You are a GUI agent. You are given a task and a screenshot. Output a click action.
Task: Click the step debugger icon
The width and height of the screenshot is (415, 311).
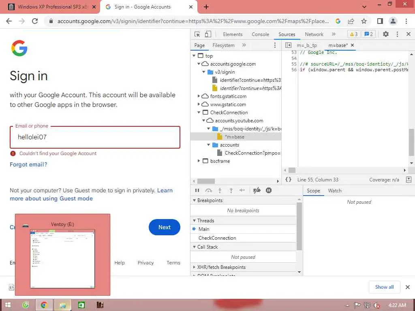242,190
